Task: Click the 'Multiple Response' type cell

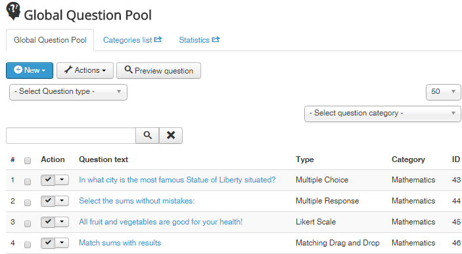Action: click(x=327, y=201)
